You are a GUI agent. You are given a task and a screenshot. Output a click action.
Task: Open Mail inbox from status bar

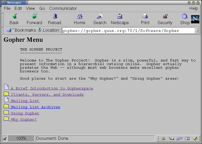pos(171,139)
